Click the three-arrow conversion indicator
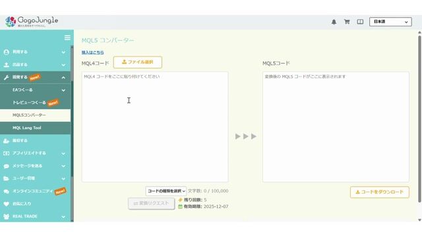 pos(246,136)
